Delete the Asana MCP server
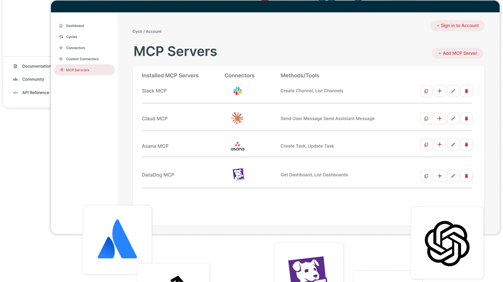 coord(466,145)
